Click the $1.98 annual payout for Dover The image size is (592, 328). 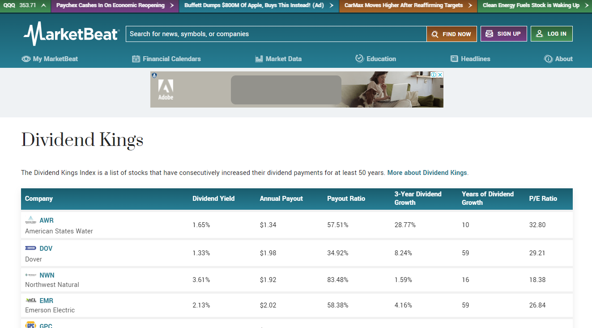coord(268,253)
